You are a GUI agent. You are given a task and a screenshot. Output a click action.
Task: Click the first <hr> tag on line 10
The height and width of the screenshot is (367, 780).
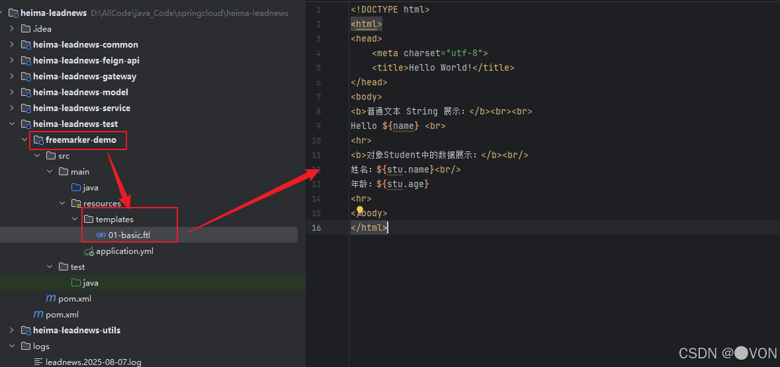click(x=361, y=140)
